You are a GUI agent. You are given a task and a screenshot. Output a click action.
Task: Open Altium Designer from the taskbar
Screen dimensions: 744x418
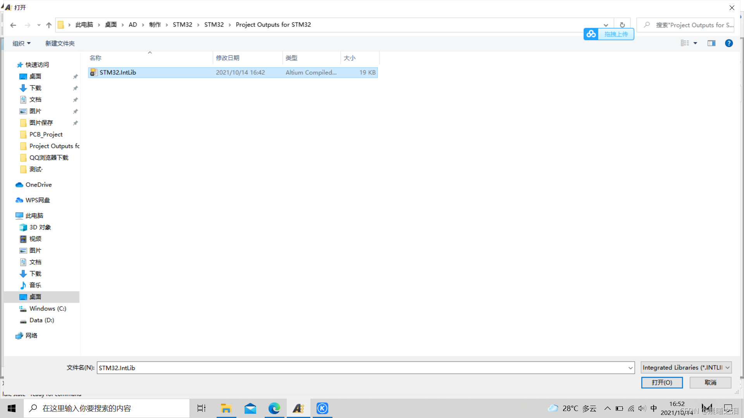coord(298,408)
